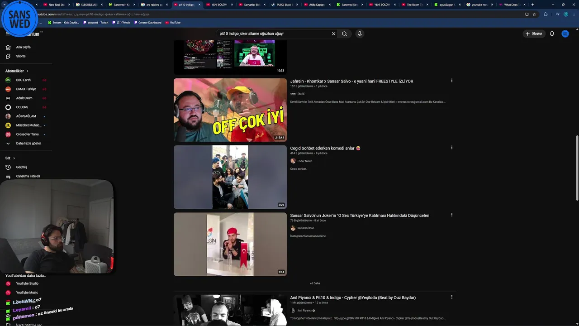Bookmark this page with the star icon

click(x=534, y=14)
